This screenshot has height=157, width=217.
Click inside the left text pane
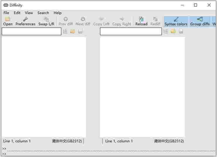[44, 87]
